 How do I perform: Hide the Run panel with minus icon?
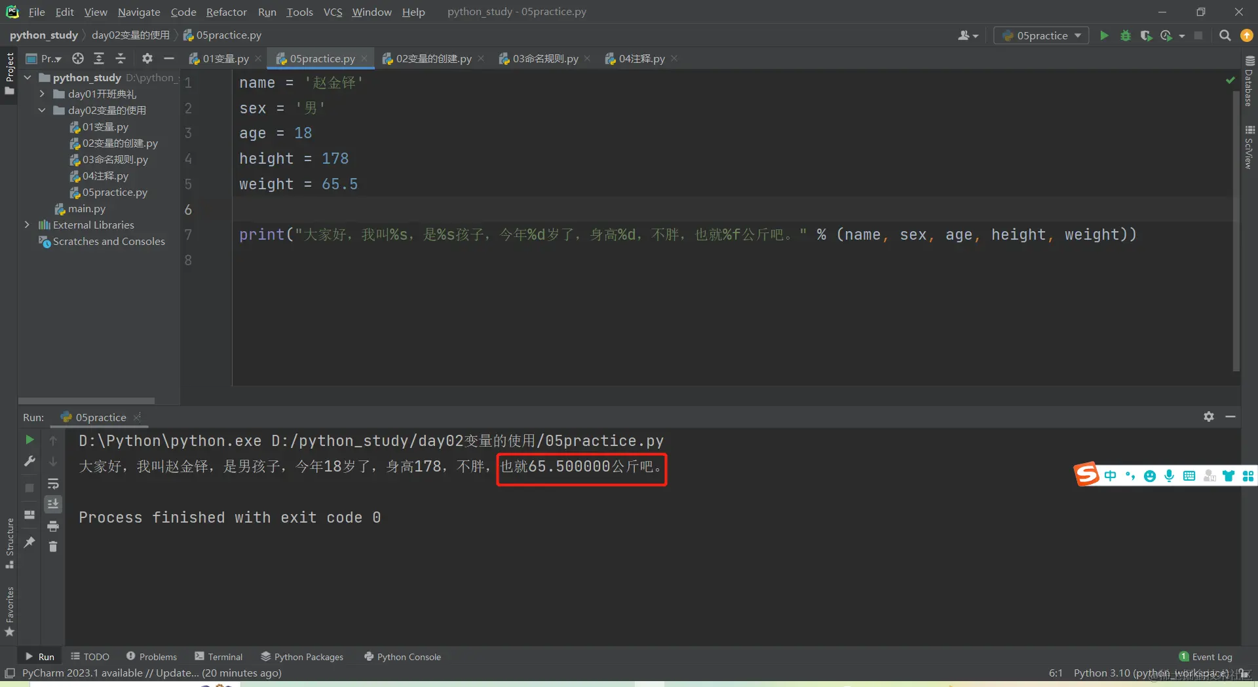[1230, 417]
